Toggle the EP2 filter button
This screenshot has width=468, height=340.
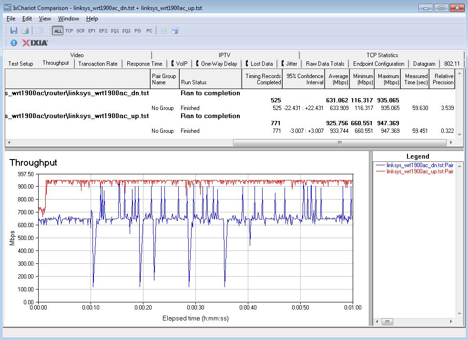pos(103,31)
